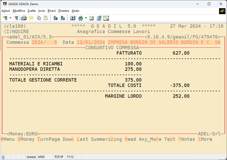Click the open book toolbar icon

point(73,18)
